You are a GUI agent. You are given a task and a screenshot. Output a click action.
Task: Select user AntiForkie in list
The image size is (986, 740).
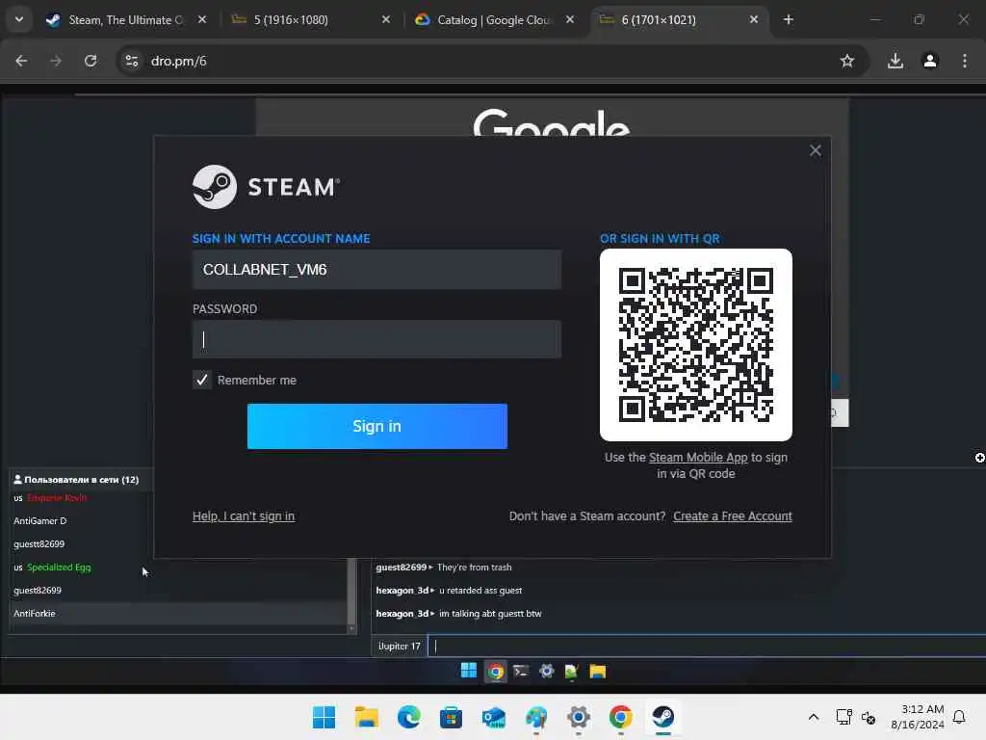35,614
